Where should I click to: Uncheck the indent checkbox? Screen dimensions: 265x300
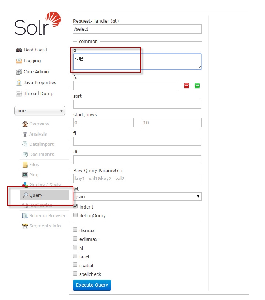point(76,206)
